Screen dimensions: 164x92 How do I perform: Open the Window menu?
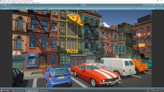pyautogui.click(x=34, y=3)
